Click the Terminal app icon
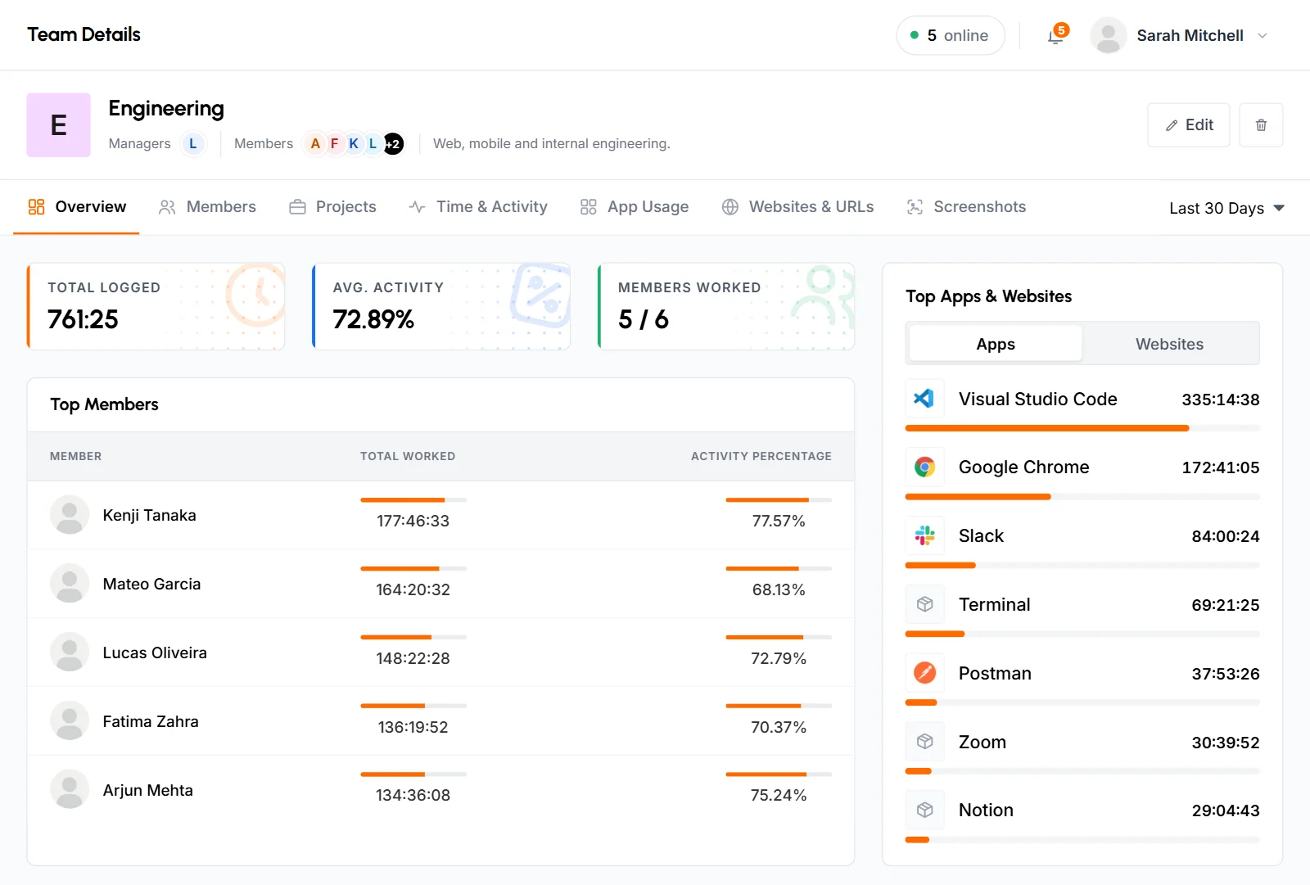 pyautogui.click(x=924, y=604)
